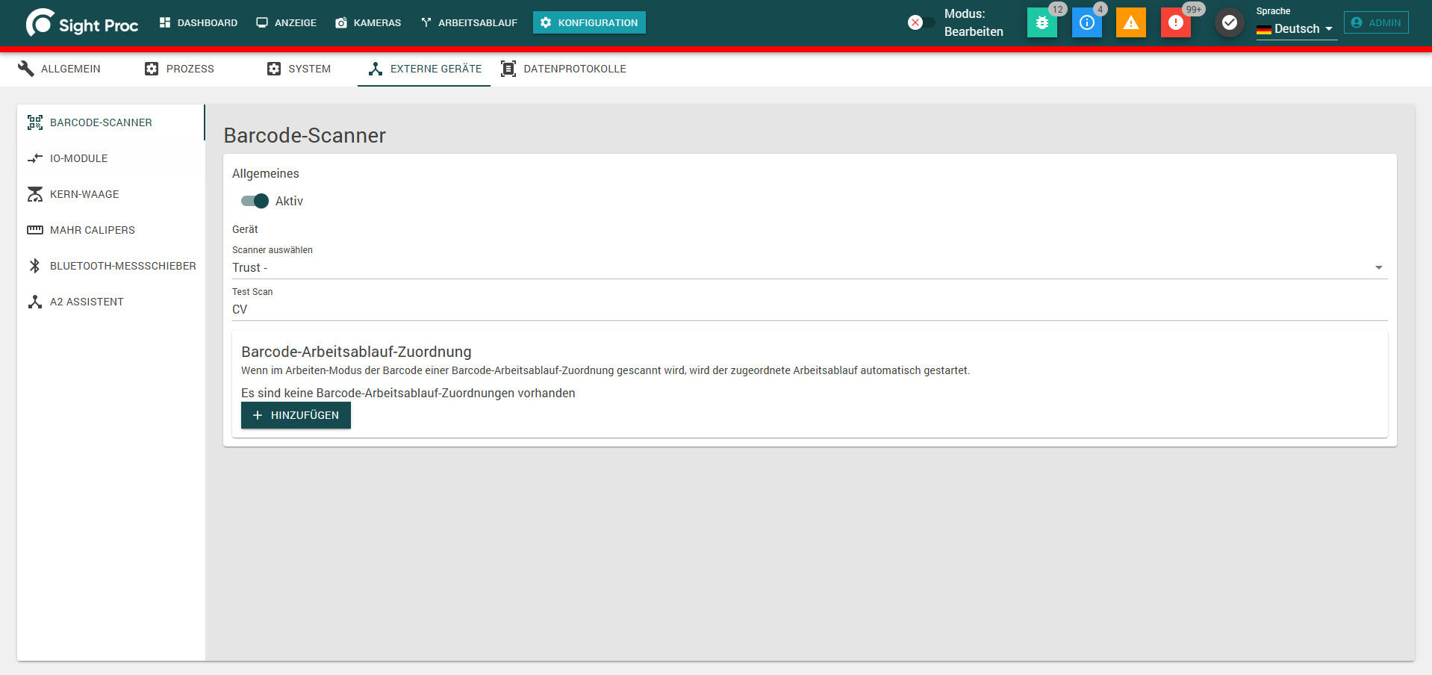Open the Arbeitsablauf menu item
Screen dimensions: 1432x675
coord(469,23)
